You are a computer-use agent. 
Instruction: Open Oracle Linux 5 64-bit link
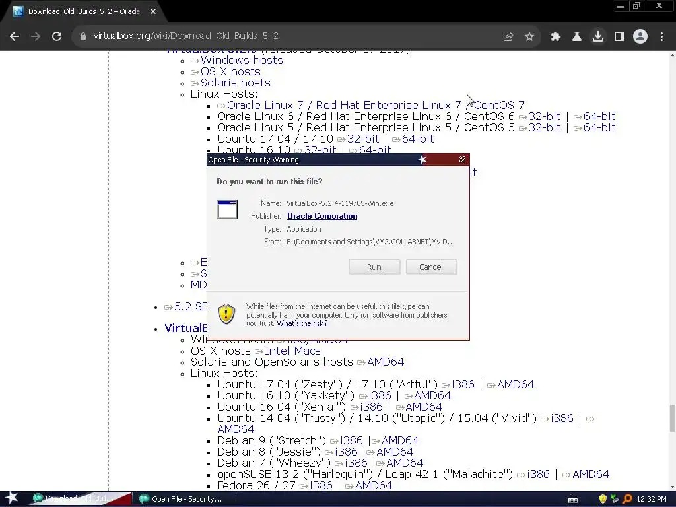(x=599, y=127)
